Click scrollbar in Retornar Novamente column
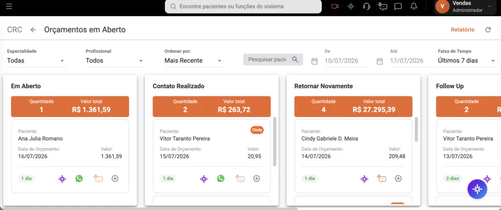This screenshot has width=501, height=210. 416,129
